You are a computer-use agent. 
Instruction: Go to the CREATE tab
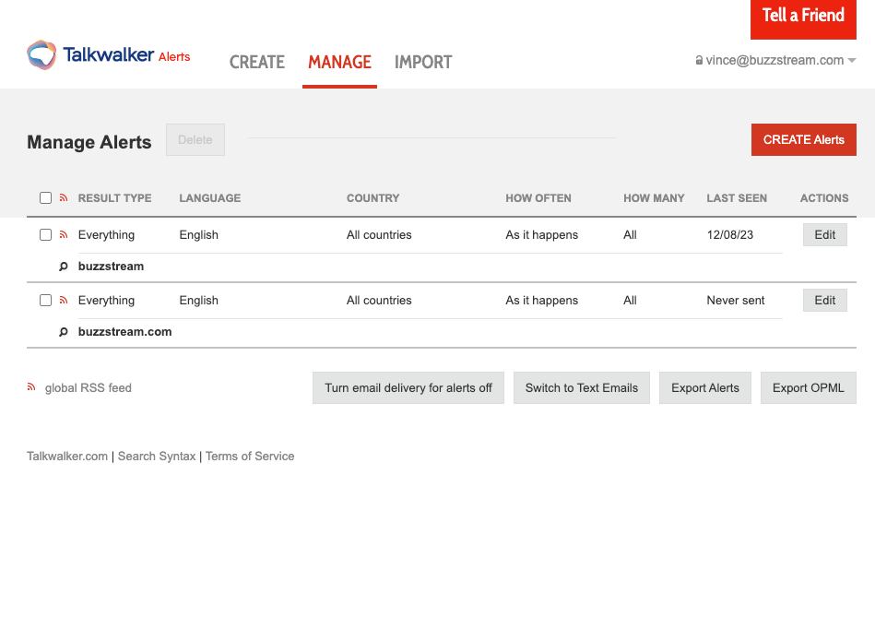pyautogui.click(x=257, y=62)
